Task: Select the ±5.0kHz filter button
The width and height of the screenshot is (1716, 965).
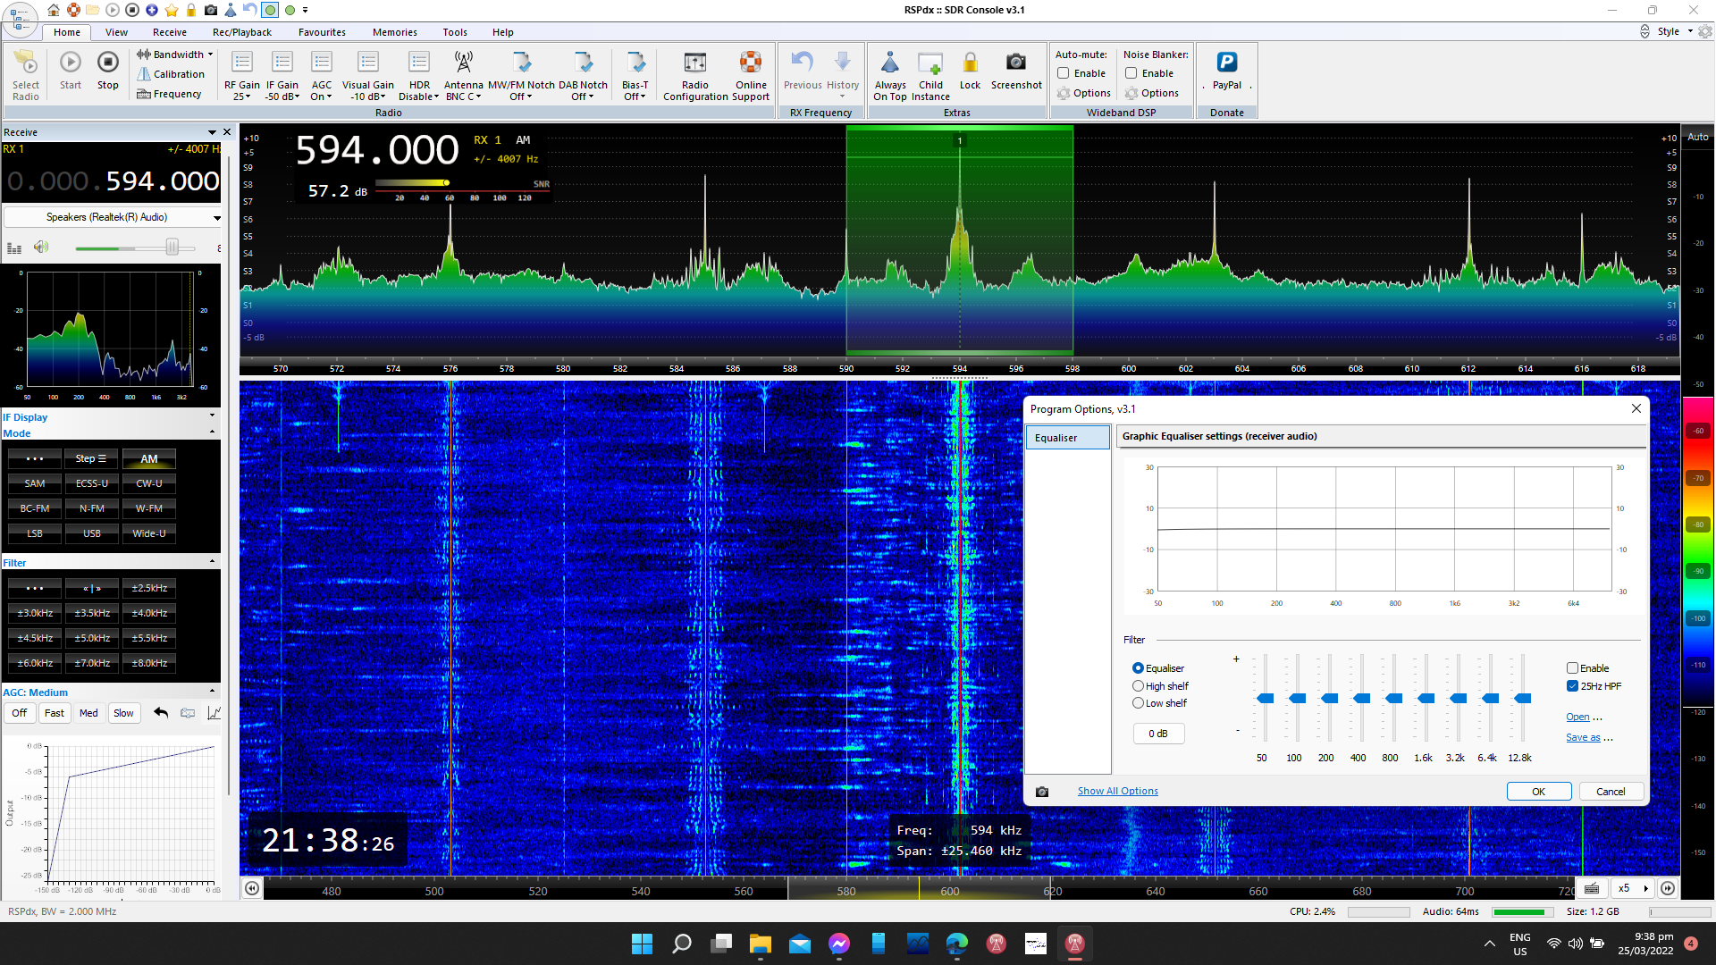Action: 92,638
